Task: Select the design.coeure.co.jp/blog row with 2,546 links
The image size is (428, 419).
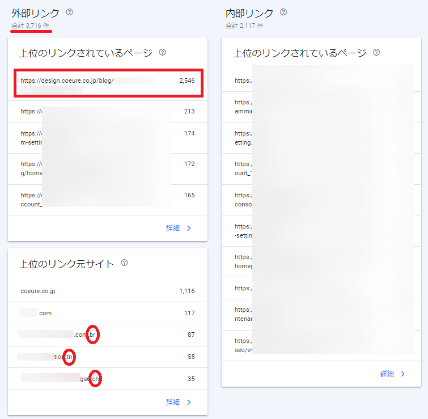Action: click(x=108, y=84)
